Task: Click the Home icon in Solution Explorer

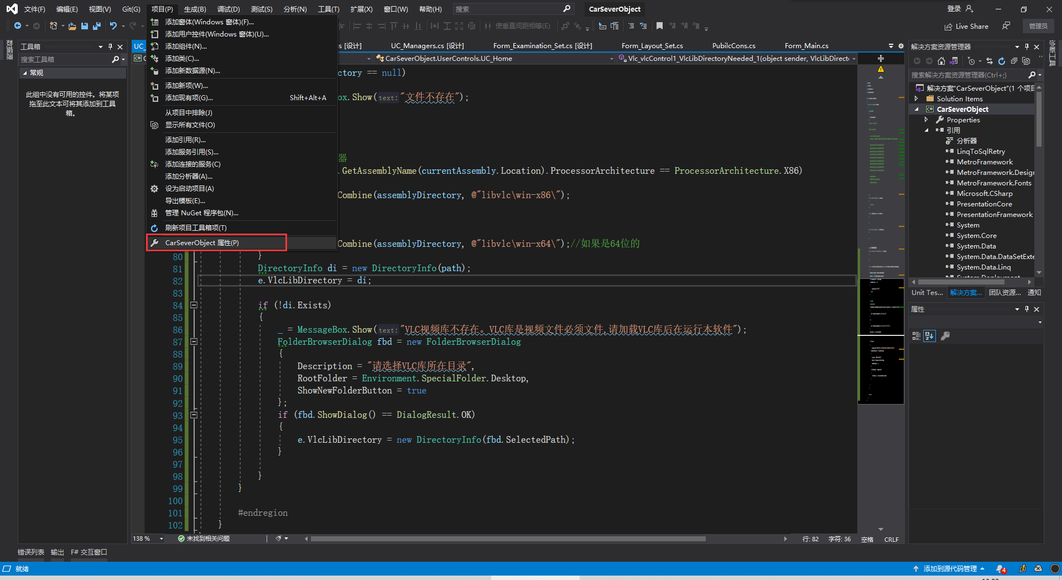Action: click(x=941, y=61)
